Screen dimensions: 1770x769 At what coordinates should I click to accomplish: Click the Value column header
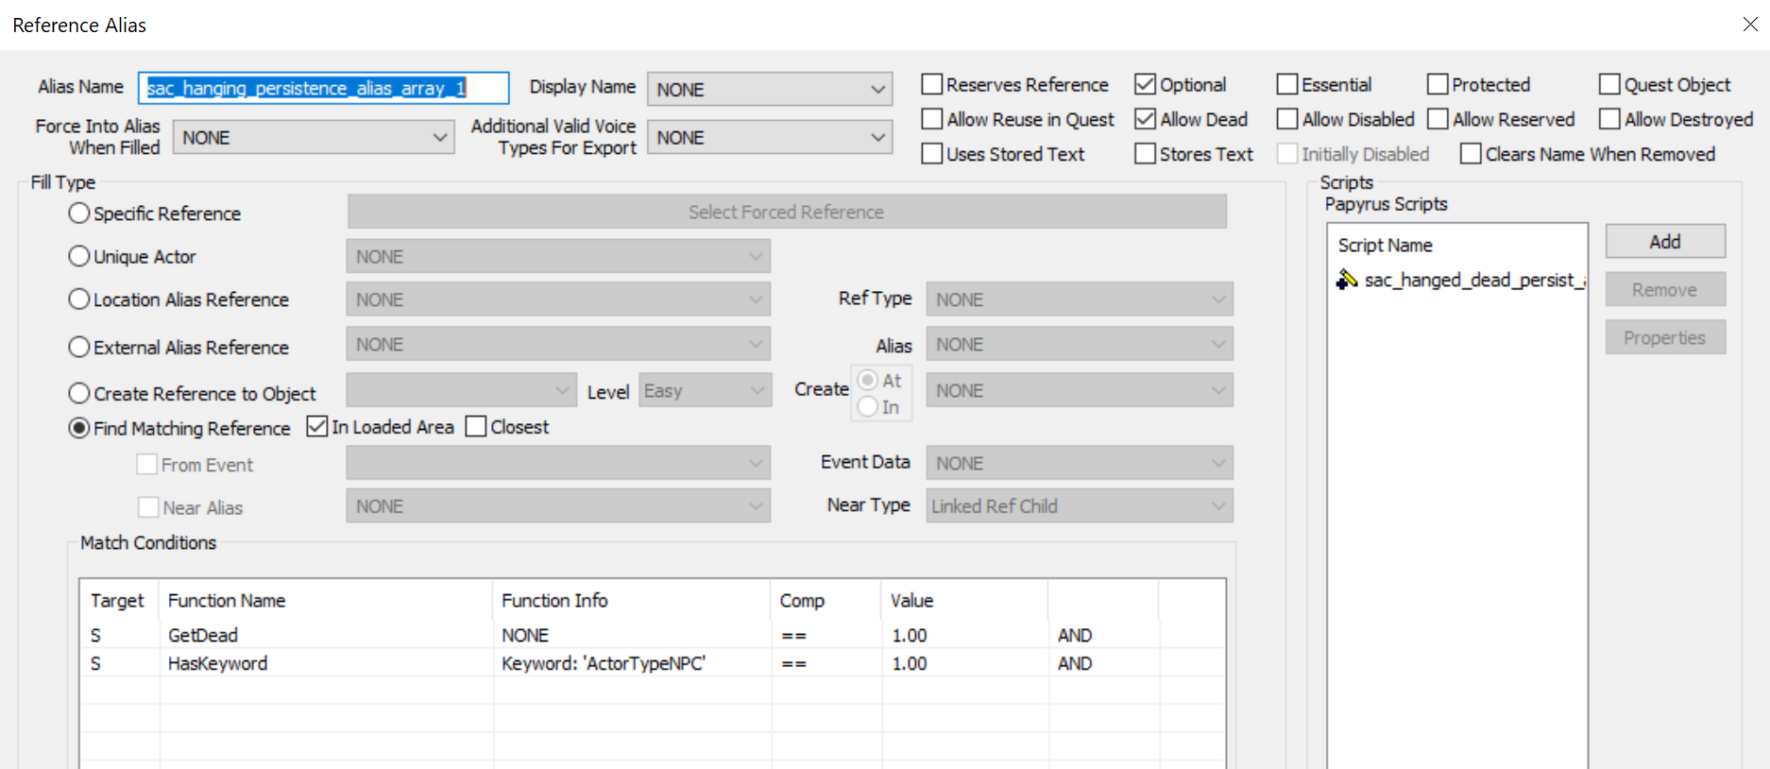(x=964, y=600)
